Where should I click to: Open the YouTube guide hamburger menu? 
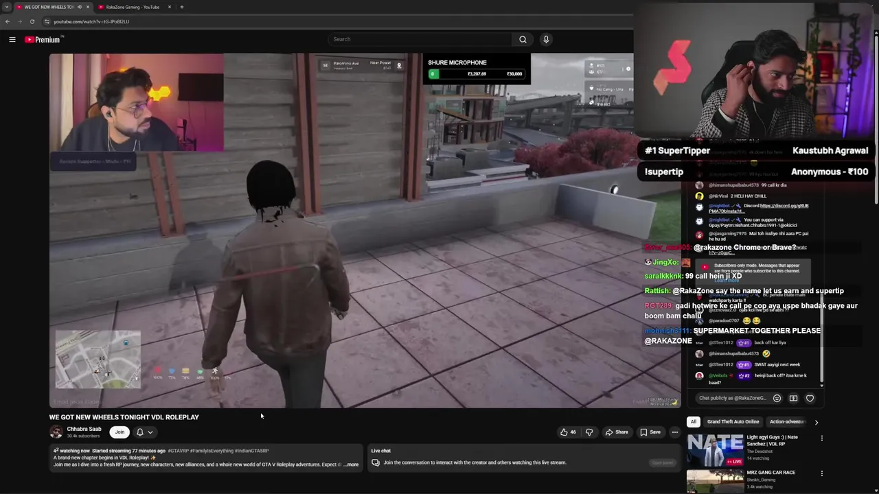click(x=12, y=40)
